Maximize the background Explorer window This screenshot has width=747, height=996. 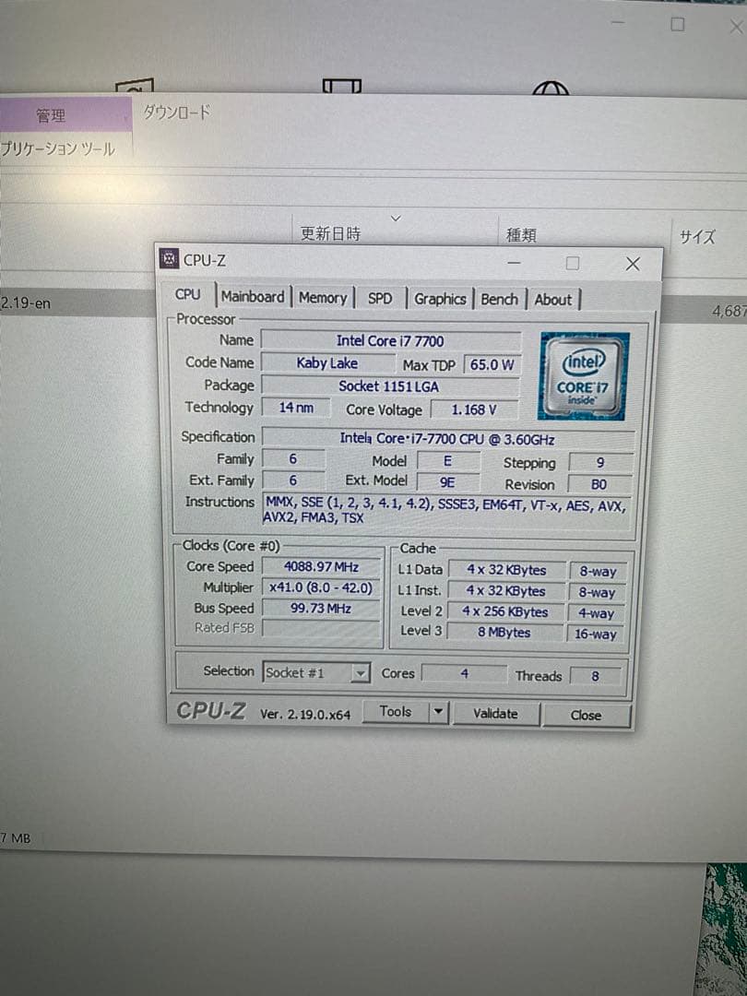point(678,24)
